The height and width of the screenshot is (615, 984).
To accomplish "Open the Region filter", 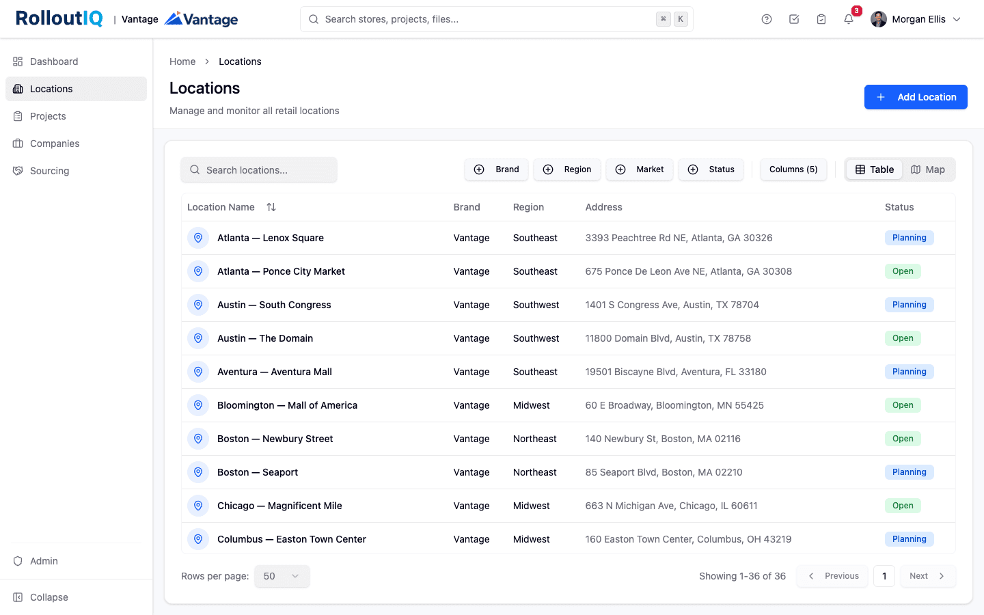I will pos(567,169).
